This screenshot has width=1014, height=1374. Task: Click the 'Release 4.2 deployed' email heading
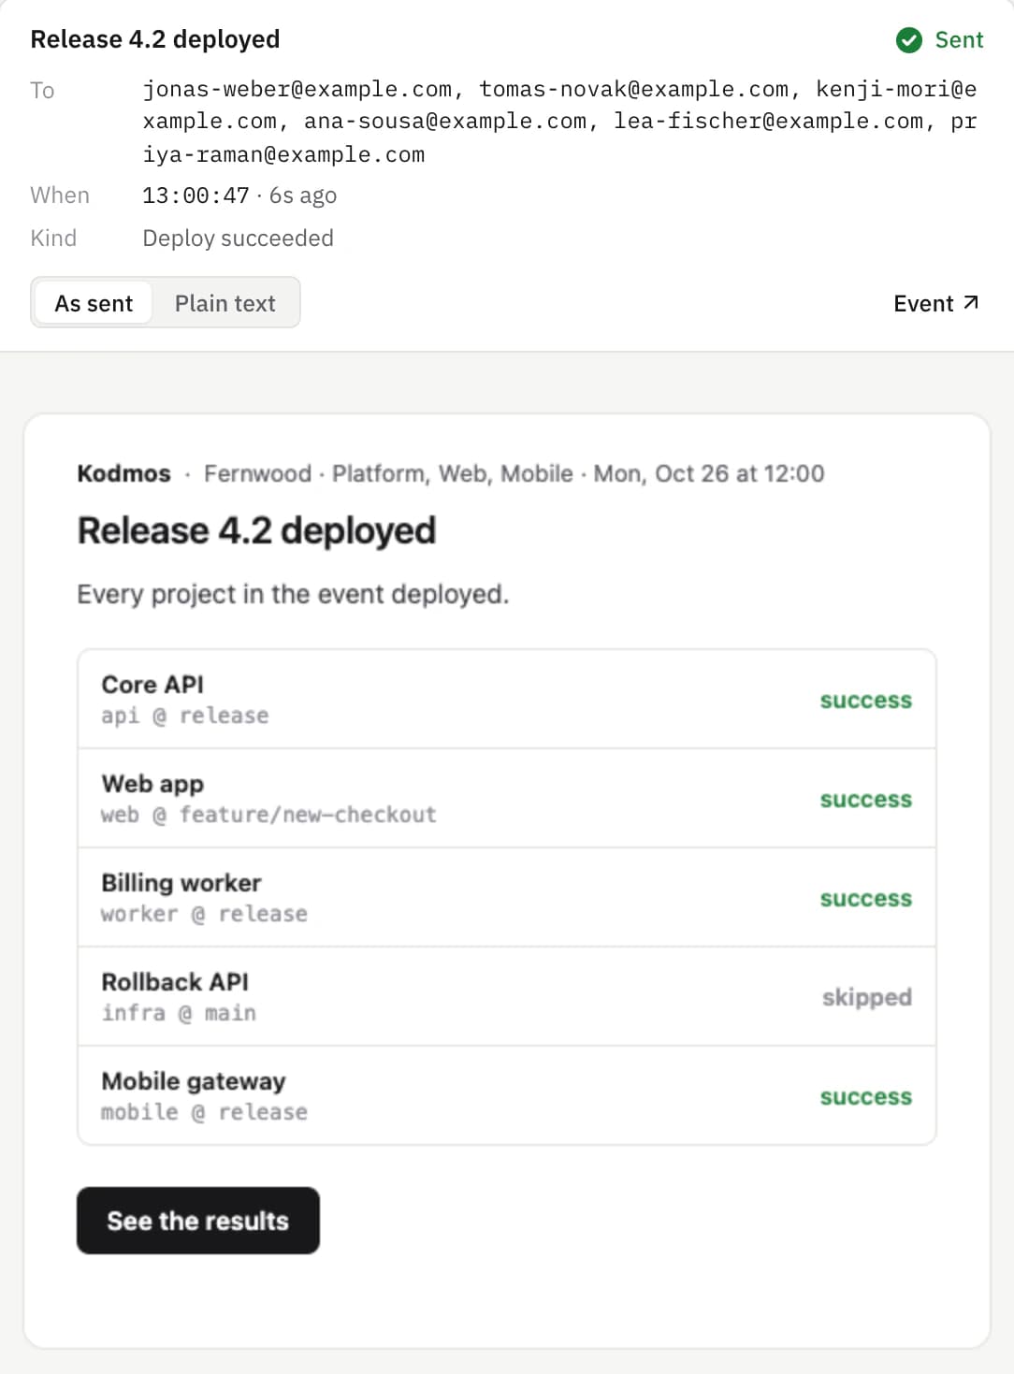[x=256, y=530]
